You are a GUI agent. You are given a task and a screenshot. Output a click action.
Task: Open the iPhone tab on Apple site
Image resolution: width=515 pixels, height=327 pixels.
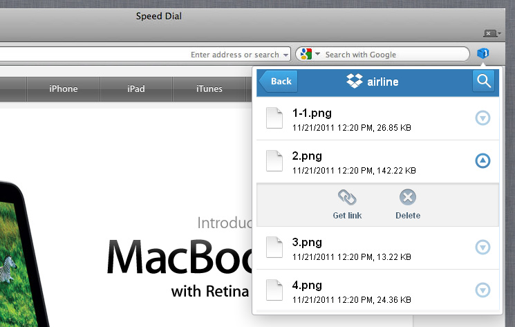coord(64,88)
